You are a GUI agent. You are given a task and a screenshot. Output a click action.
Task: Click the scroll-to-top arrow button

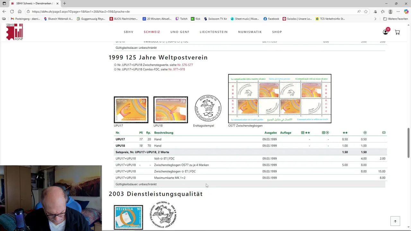[395, 221]
